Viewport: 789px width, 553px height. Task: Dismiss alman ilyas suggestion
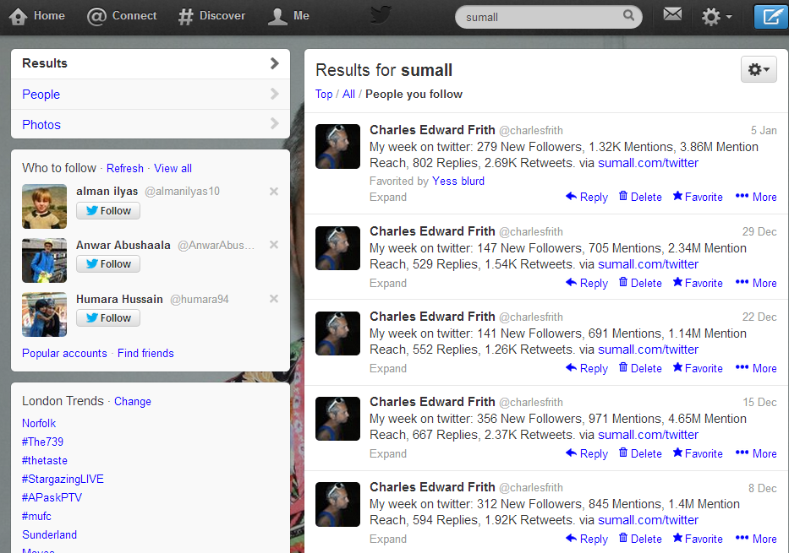274,192
